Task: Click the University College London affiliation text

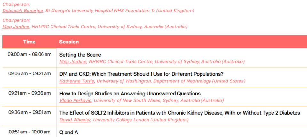Action: coord(140,120)
